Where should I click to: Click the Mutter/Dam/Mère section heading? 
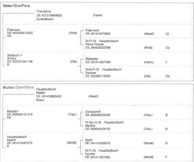pyautogui.click(x=18, y=87)
